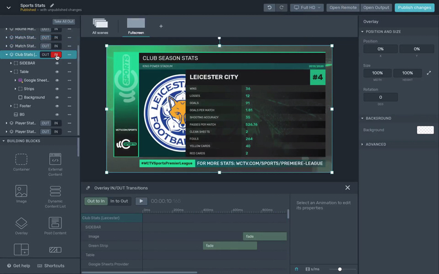Expand the Strips container
Viewport: 439px width, 274px height.
(15, 89)
